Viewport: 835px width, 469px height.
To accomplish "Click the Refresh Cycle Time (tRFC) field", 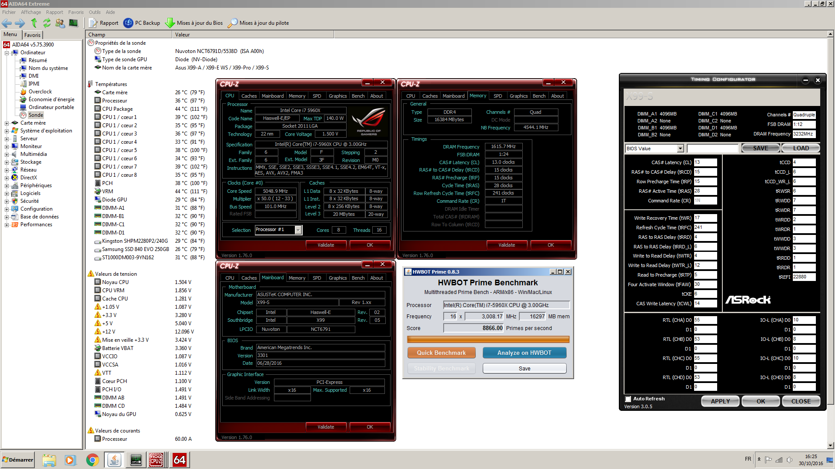I will pyautogui.click(x=705, y=228).
